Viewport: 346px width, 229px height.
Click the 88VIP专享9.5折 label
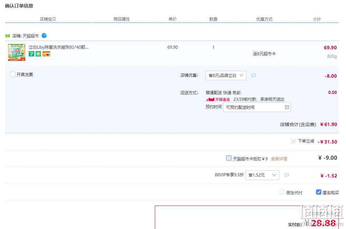[x=229, y=175]
